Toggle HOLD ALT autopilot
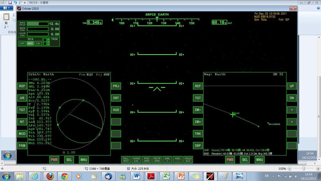Image resolution: width=321 pixels, height=181 pixels. tap(188, 160)
